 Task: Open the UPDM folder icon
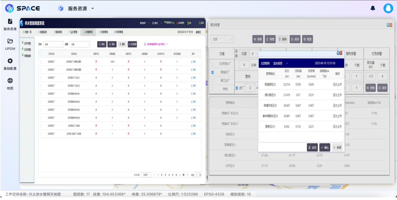click(10, 44)
